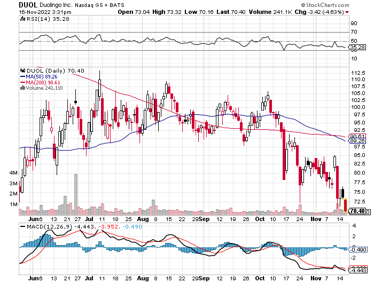The width and height of the screenshot is (374, 283).
Task: Click the DUOL ticker symbol title
Action: [x=28, y=5]
